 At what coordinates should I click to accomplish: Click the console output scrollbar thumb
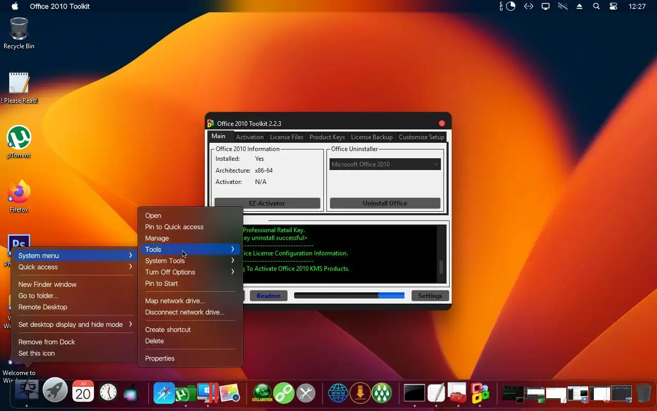[x=440, y=267]
